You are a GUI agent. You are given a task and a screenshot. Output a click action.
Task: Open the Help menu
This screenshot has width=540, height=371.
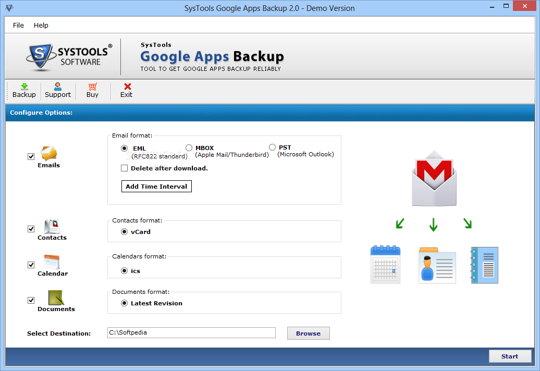(41, 25)
